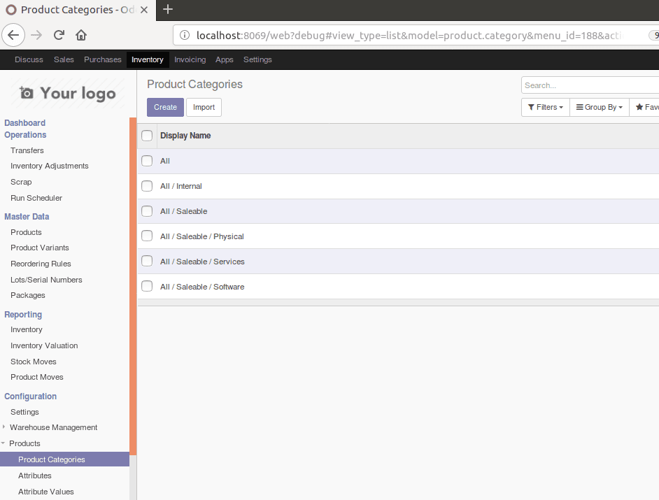The height and width of the screenshot is (500, 659).
Task: Check the 'All / Saleable / Physical' row box
Action: [x=147, y=236]
